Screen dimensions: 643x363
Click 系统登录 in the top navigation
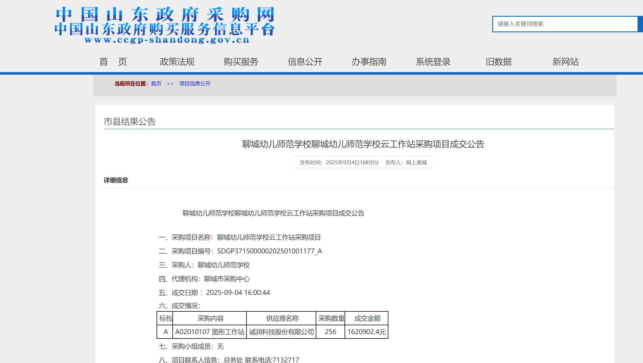(433, 62)
